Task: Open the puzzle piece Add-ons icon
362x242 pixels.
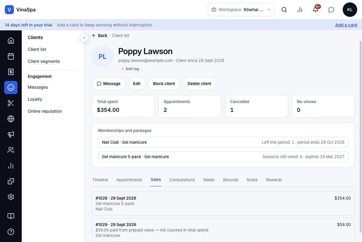Action: pyautogui.click(x=11, y=181)
